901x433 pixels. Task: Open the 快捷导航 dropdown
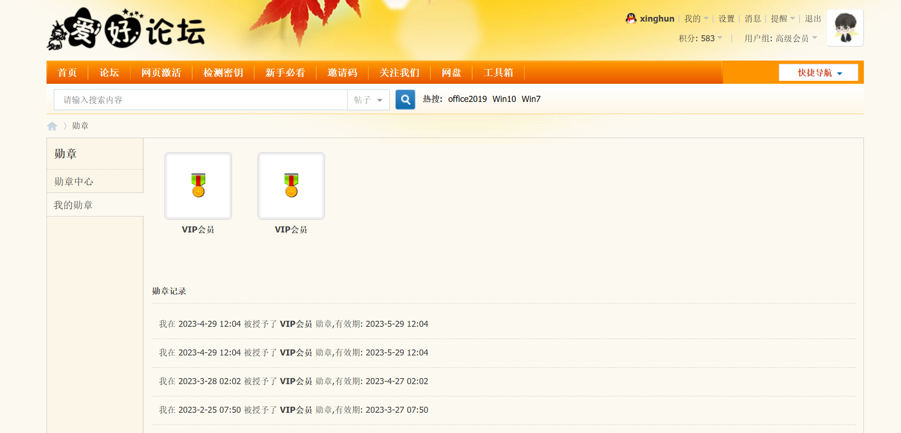coord(818,72)
